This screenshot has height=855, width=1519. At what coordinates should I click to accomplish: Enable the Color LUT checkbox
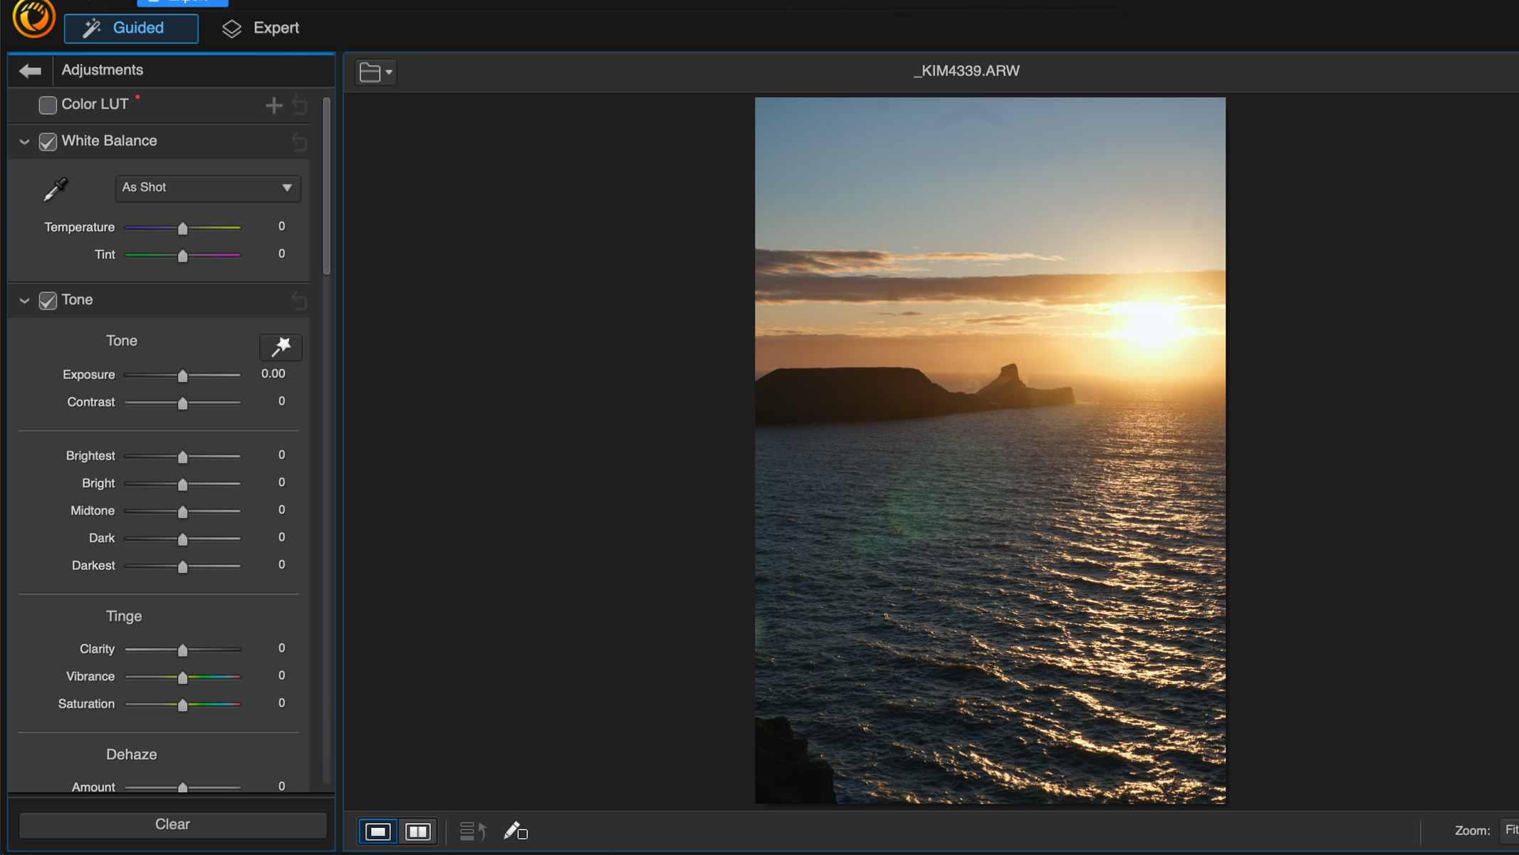coord(48,105)
